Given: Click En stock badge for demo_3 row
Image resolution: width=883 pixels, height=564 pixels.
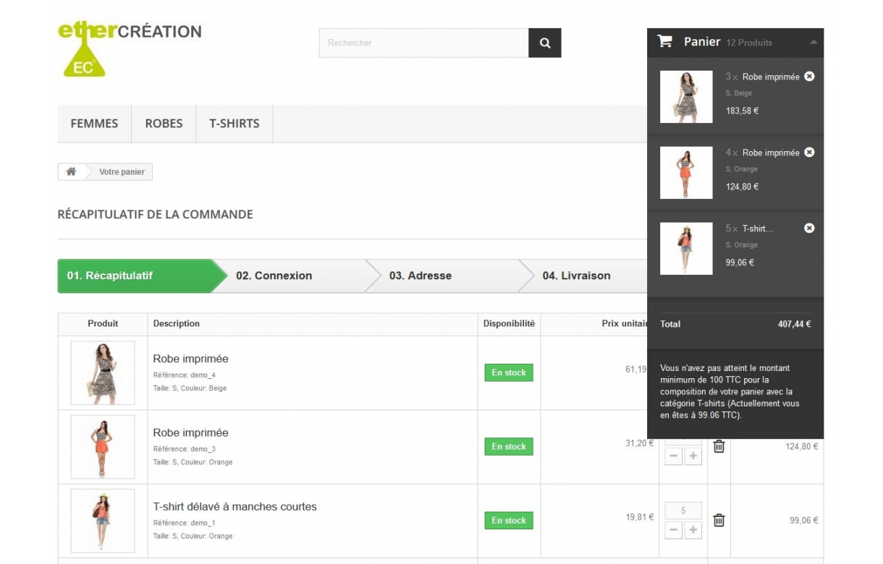Looking at the screenshot, I should 509,446.
